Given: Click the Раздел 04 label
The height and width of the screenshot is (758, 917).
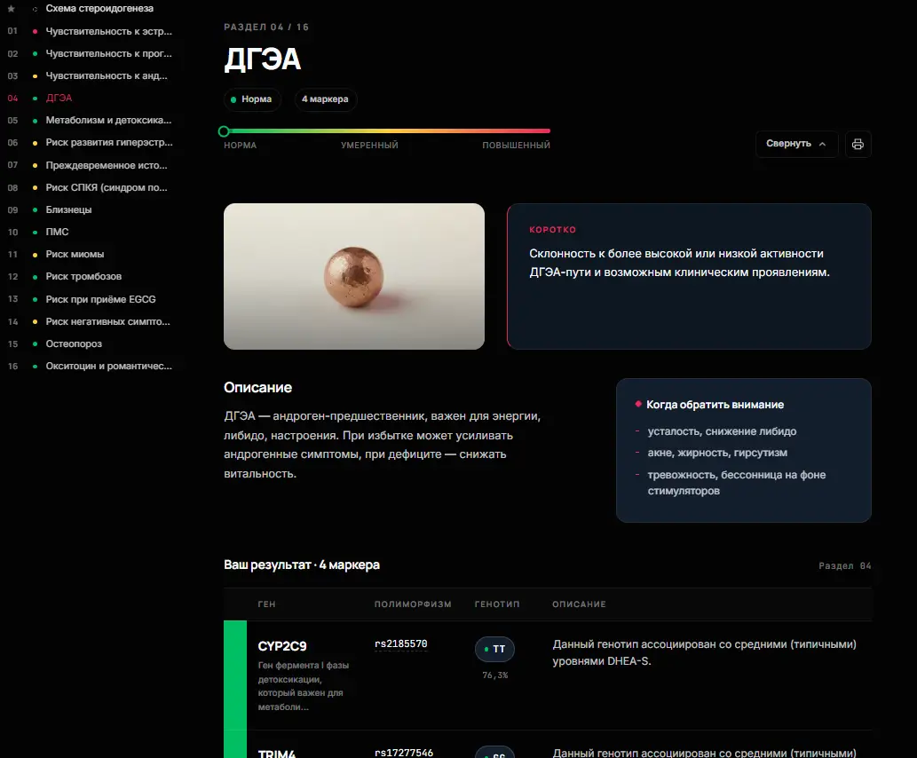Looking at the screenshot, I should tap(844, 565).
